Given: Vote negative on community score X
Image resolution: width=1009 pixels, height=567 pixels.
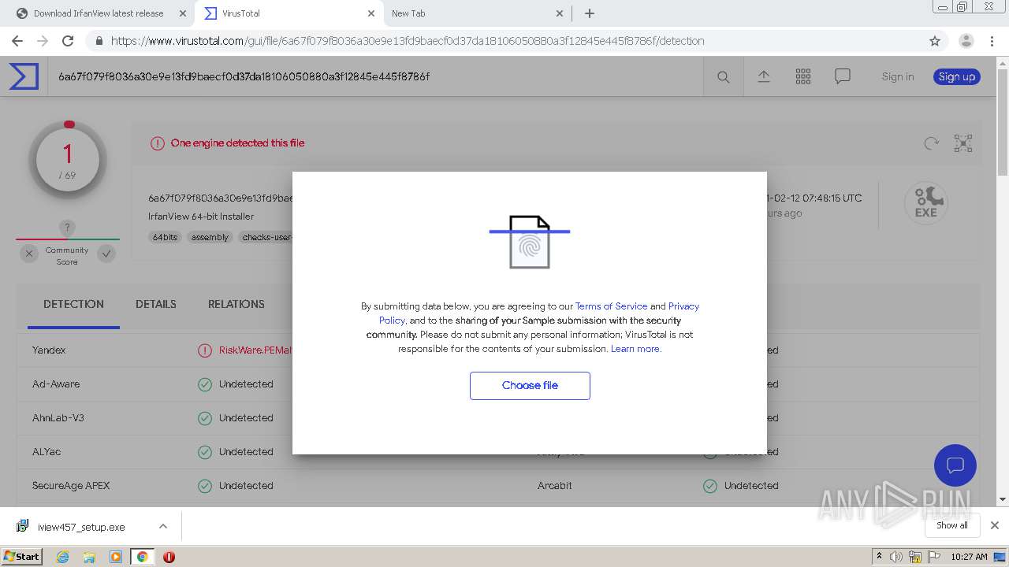Looking at the screenshot, I should point(28,254).
